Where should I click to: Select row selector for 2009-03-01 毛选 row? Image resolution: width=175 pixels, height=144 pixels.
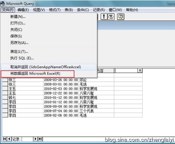pos(5,84)
